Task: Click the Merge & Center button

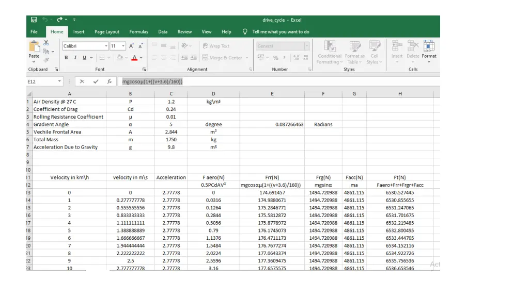Action: [x=222, y=58]
